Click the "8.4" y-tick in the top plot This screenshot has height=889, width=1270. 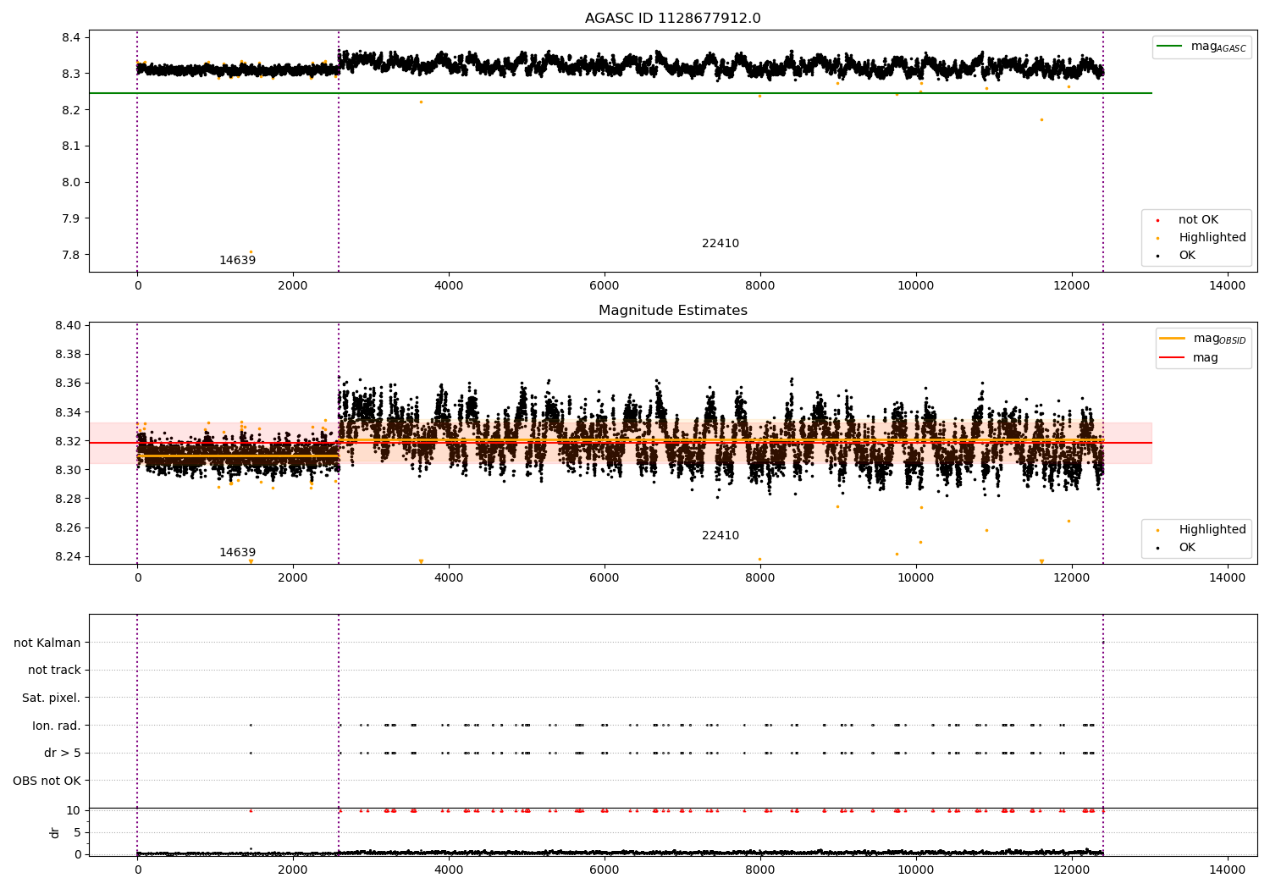(x=71, y=37)
